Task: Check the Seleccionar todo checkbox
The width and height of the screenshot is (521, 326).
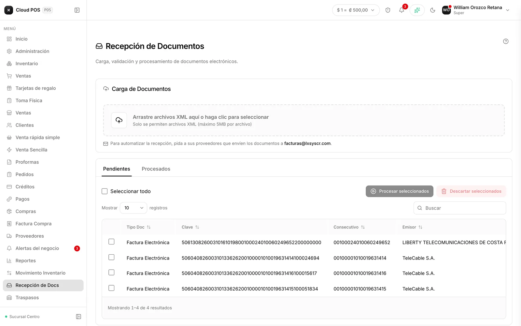Action: pyautogui.click(x=105, y=191)
